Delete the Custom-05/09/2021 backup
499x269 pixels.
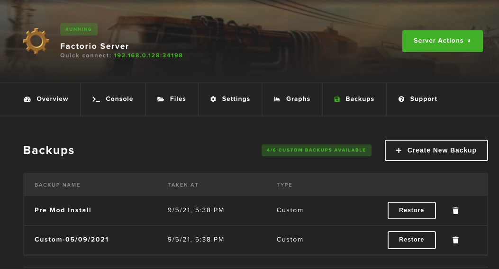(455, 240)
